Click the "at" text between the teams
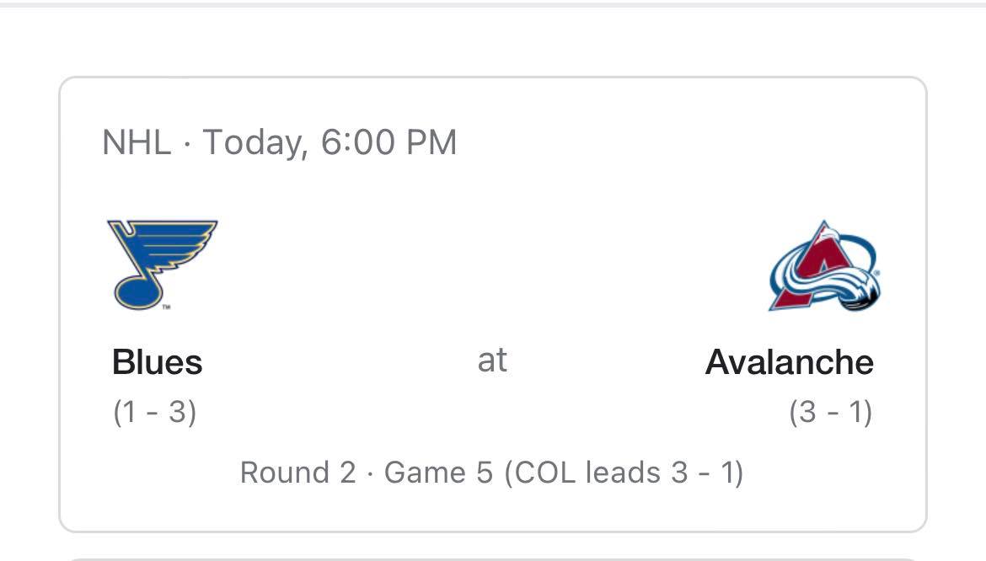The width and height of the screenshot is (986, 561). tap(492, 361)
